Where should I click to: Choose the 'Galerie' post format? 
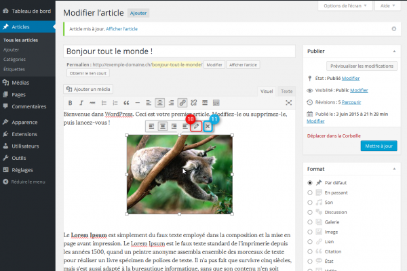click(x=310, y=221)
